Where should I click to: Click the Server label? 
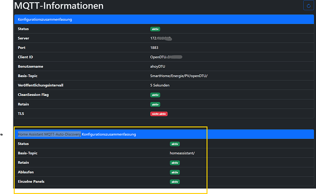(x=23, y=38)
